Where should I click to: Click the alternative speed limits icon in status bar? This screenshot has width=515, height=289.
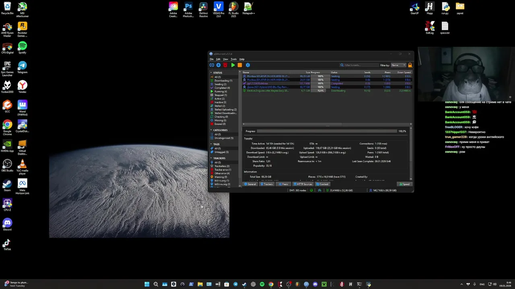(x=319, y=190)
